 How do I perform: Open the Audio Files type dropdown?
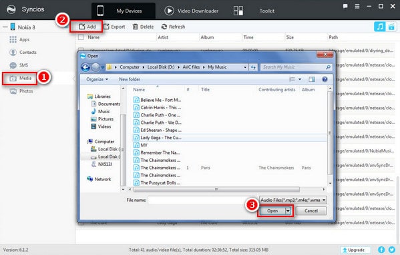pyautogui.click(x=293, y=200)
